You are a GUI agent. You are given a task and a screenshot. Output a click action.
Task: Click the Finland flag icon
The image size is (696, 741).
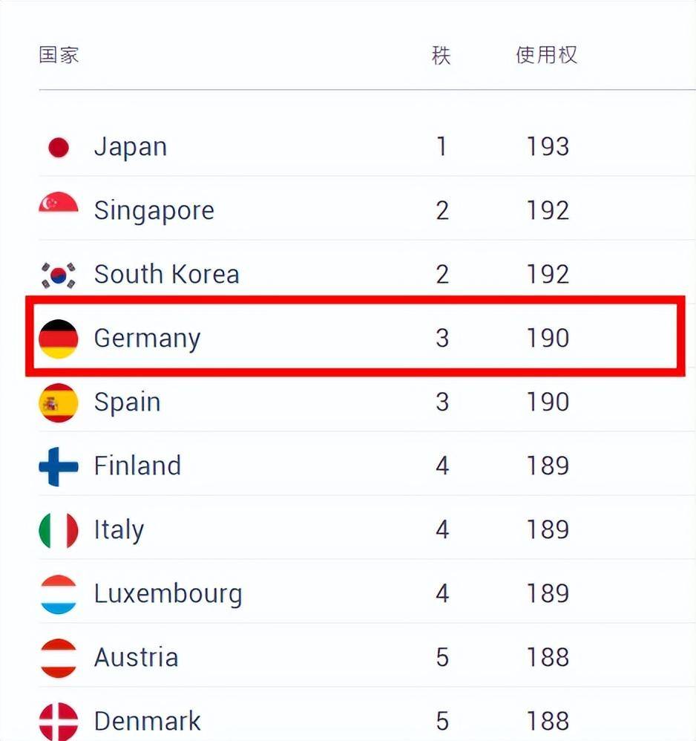59,466
